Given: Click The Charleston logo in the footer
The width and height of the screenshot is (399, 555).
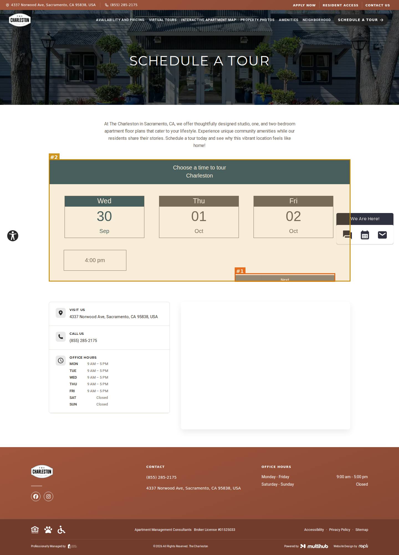Looking at the screenshot, I should tap(42, 472).
